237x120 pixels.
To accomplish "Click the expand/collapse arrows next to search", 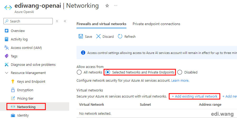I will (x=57, y=21).
